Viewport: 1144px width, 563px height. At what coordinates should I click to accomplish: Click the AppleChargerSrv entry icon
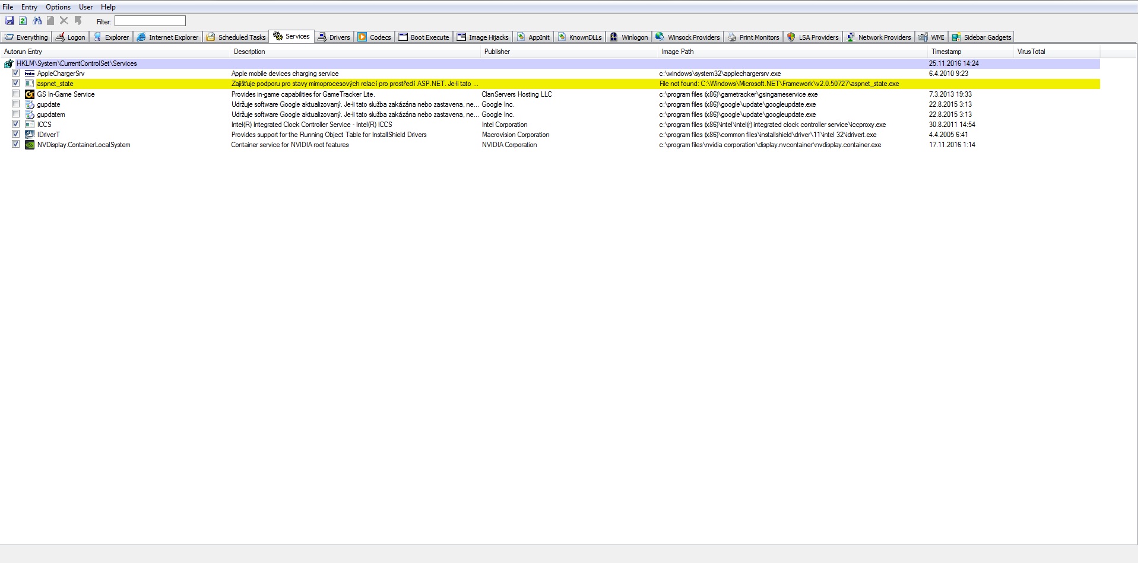[30, 74]
